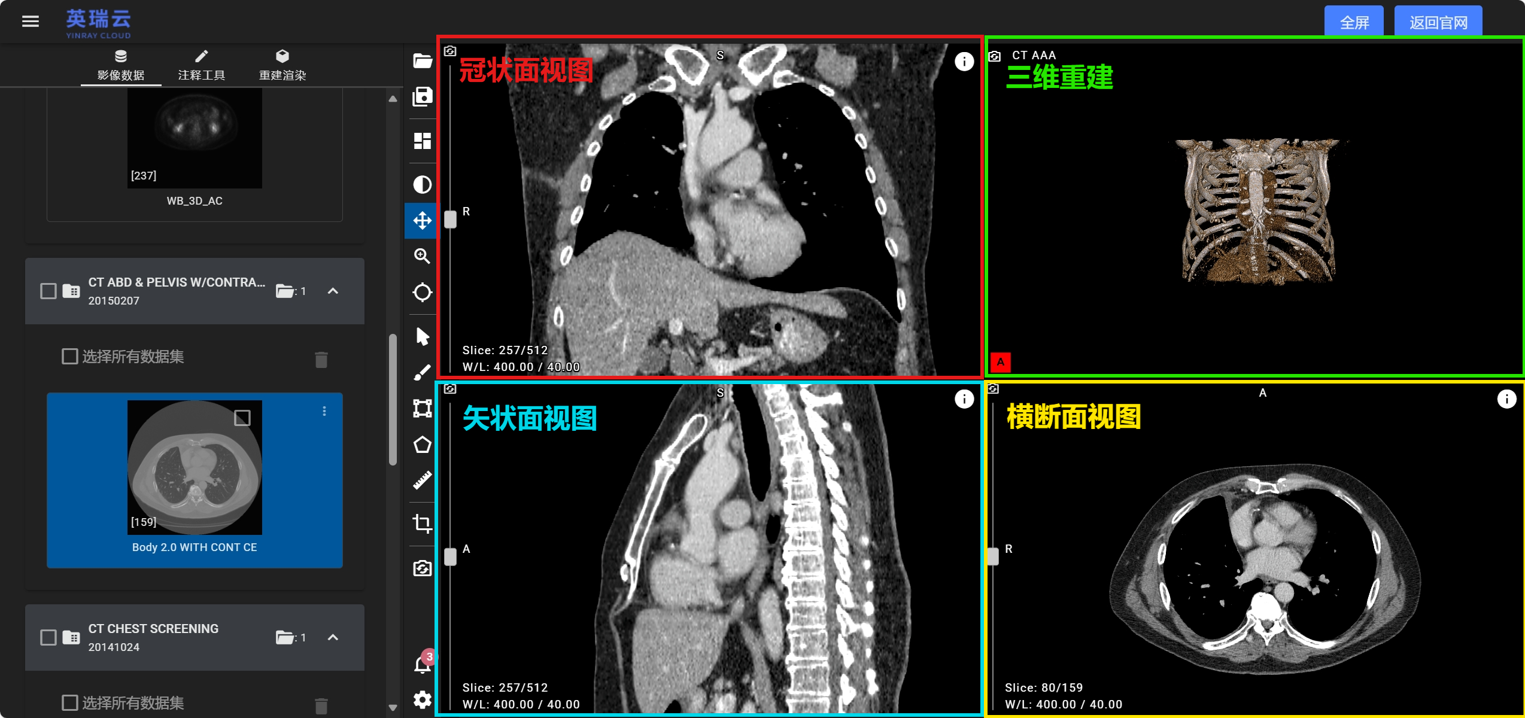Switch to 重建渲染 tab
The height and width of the screenshot is (718, 1525).
click(x=282, y=65)
